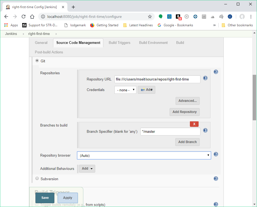257x207 pixels.
Task: Open the right-first-time breadcrumb link
Action: point(39,34)
